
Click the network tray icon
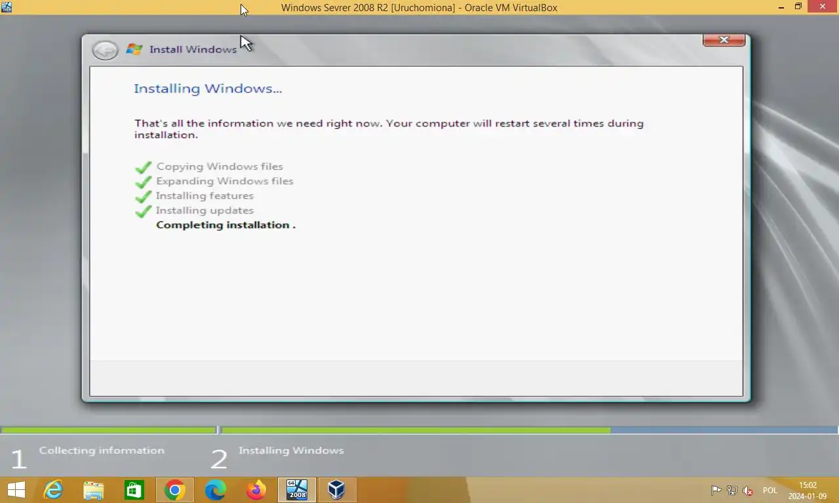(732, 491)
